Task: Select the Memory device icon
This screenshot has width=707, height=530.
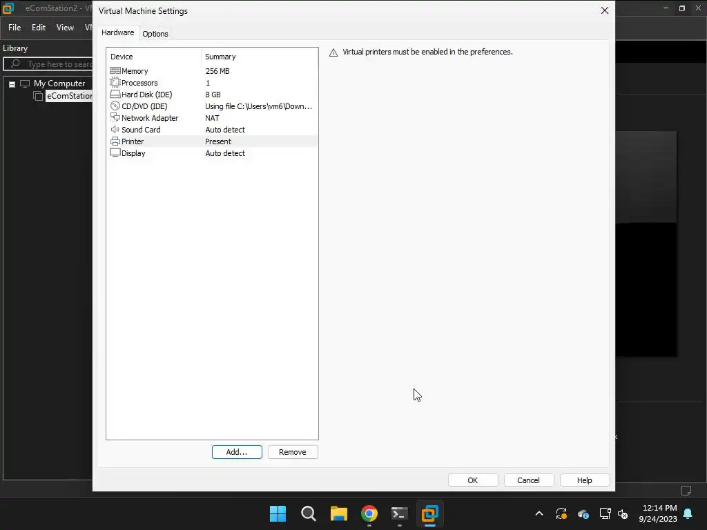Action: [115, 71]
